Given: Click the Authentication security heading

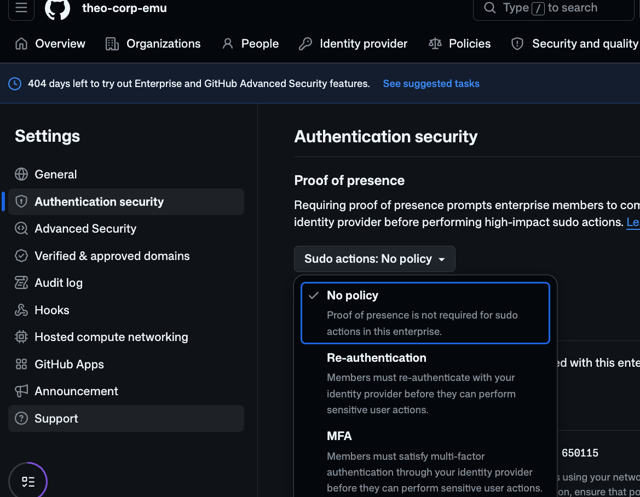Looking at the screenshot, I should pos(386,137).
